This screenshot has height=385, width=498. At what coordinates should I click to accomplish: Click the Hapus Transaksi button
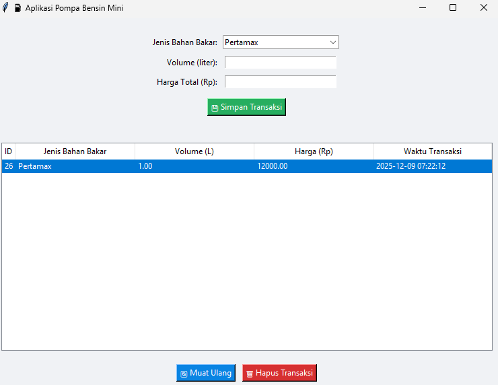coord(279,373)
